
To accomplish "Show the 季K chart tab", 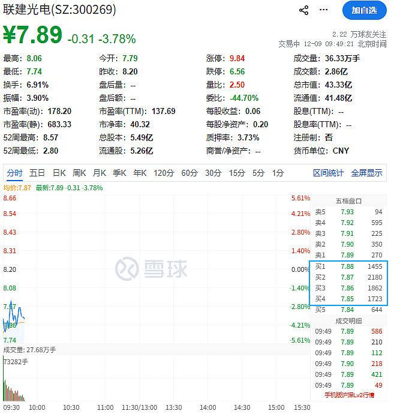I will tap(119, 173).
